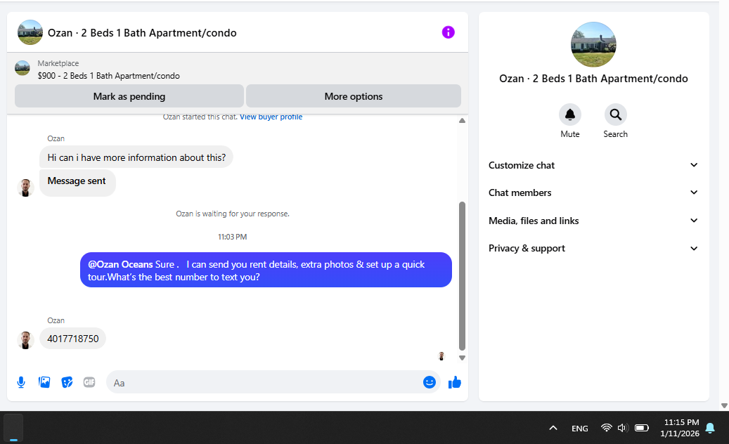Click the volume speaker icon in taskbar
Image resolution: width=729 pixels, height=444 pixels.
pos(623,428)
